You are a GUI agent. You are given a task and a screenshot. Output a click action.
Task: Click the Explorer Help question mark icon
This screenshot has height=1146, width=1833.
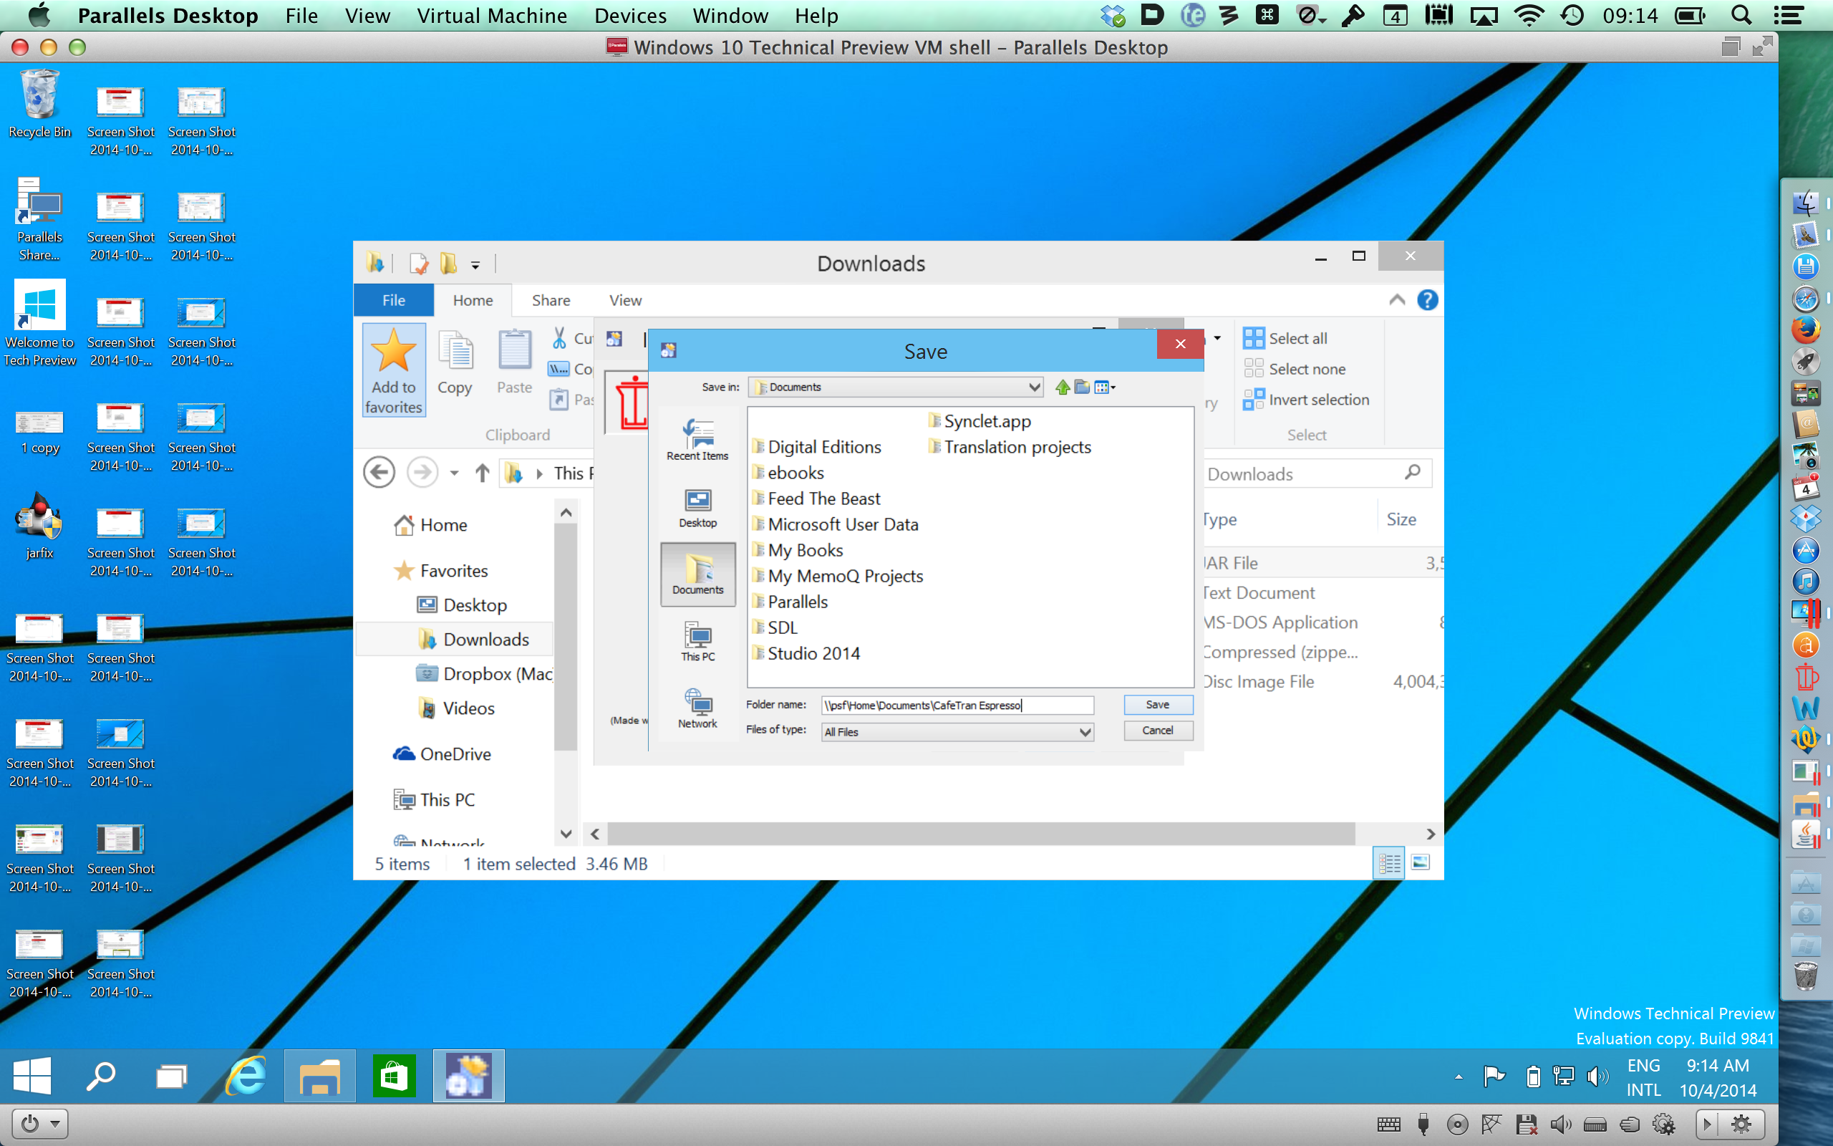click(1427, 300)
